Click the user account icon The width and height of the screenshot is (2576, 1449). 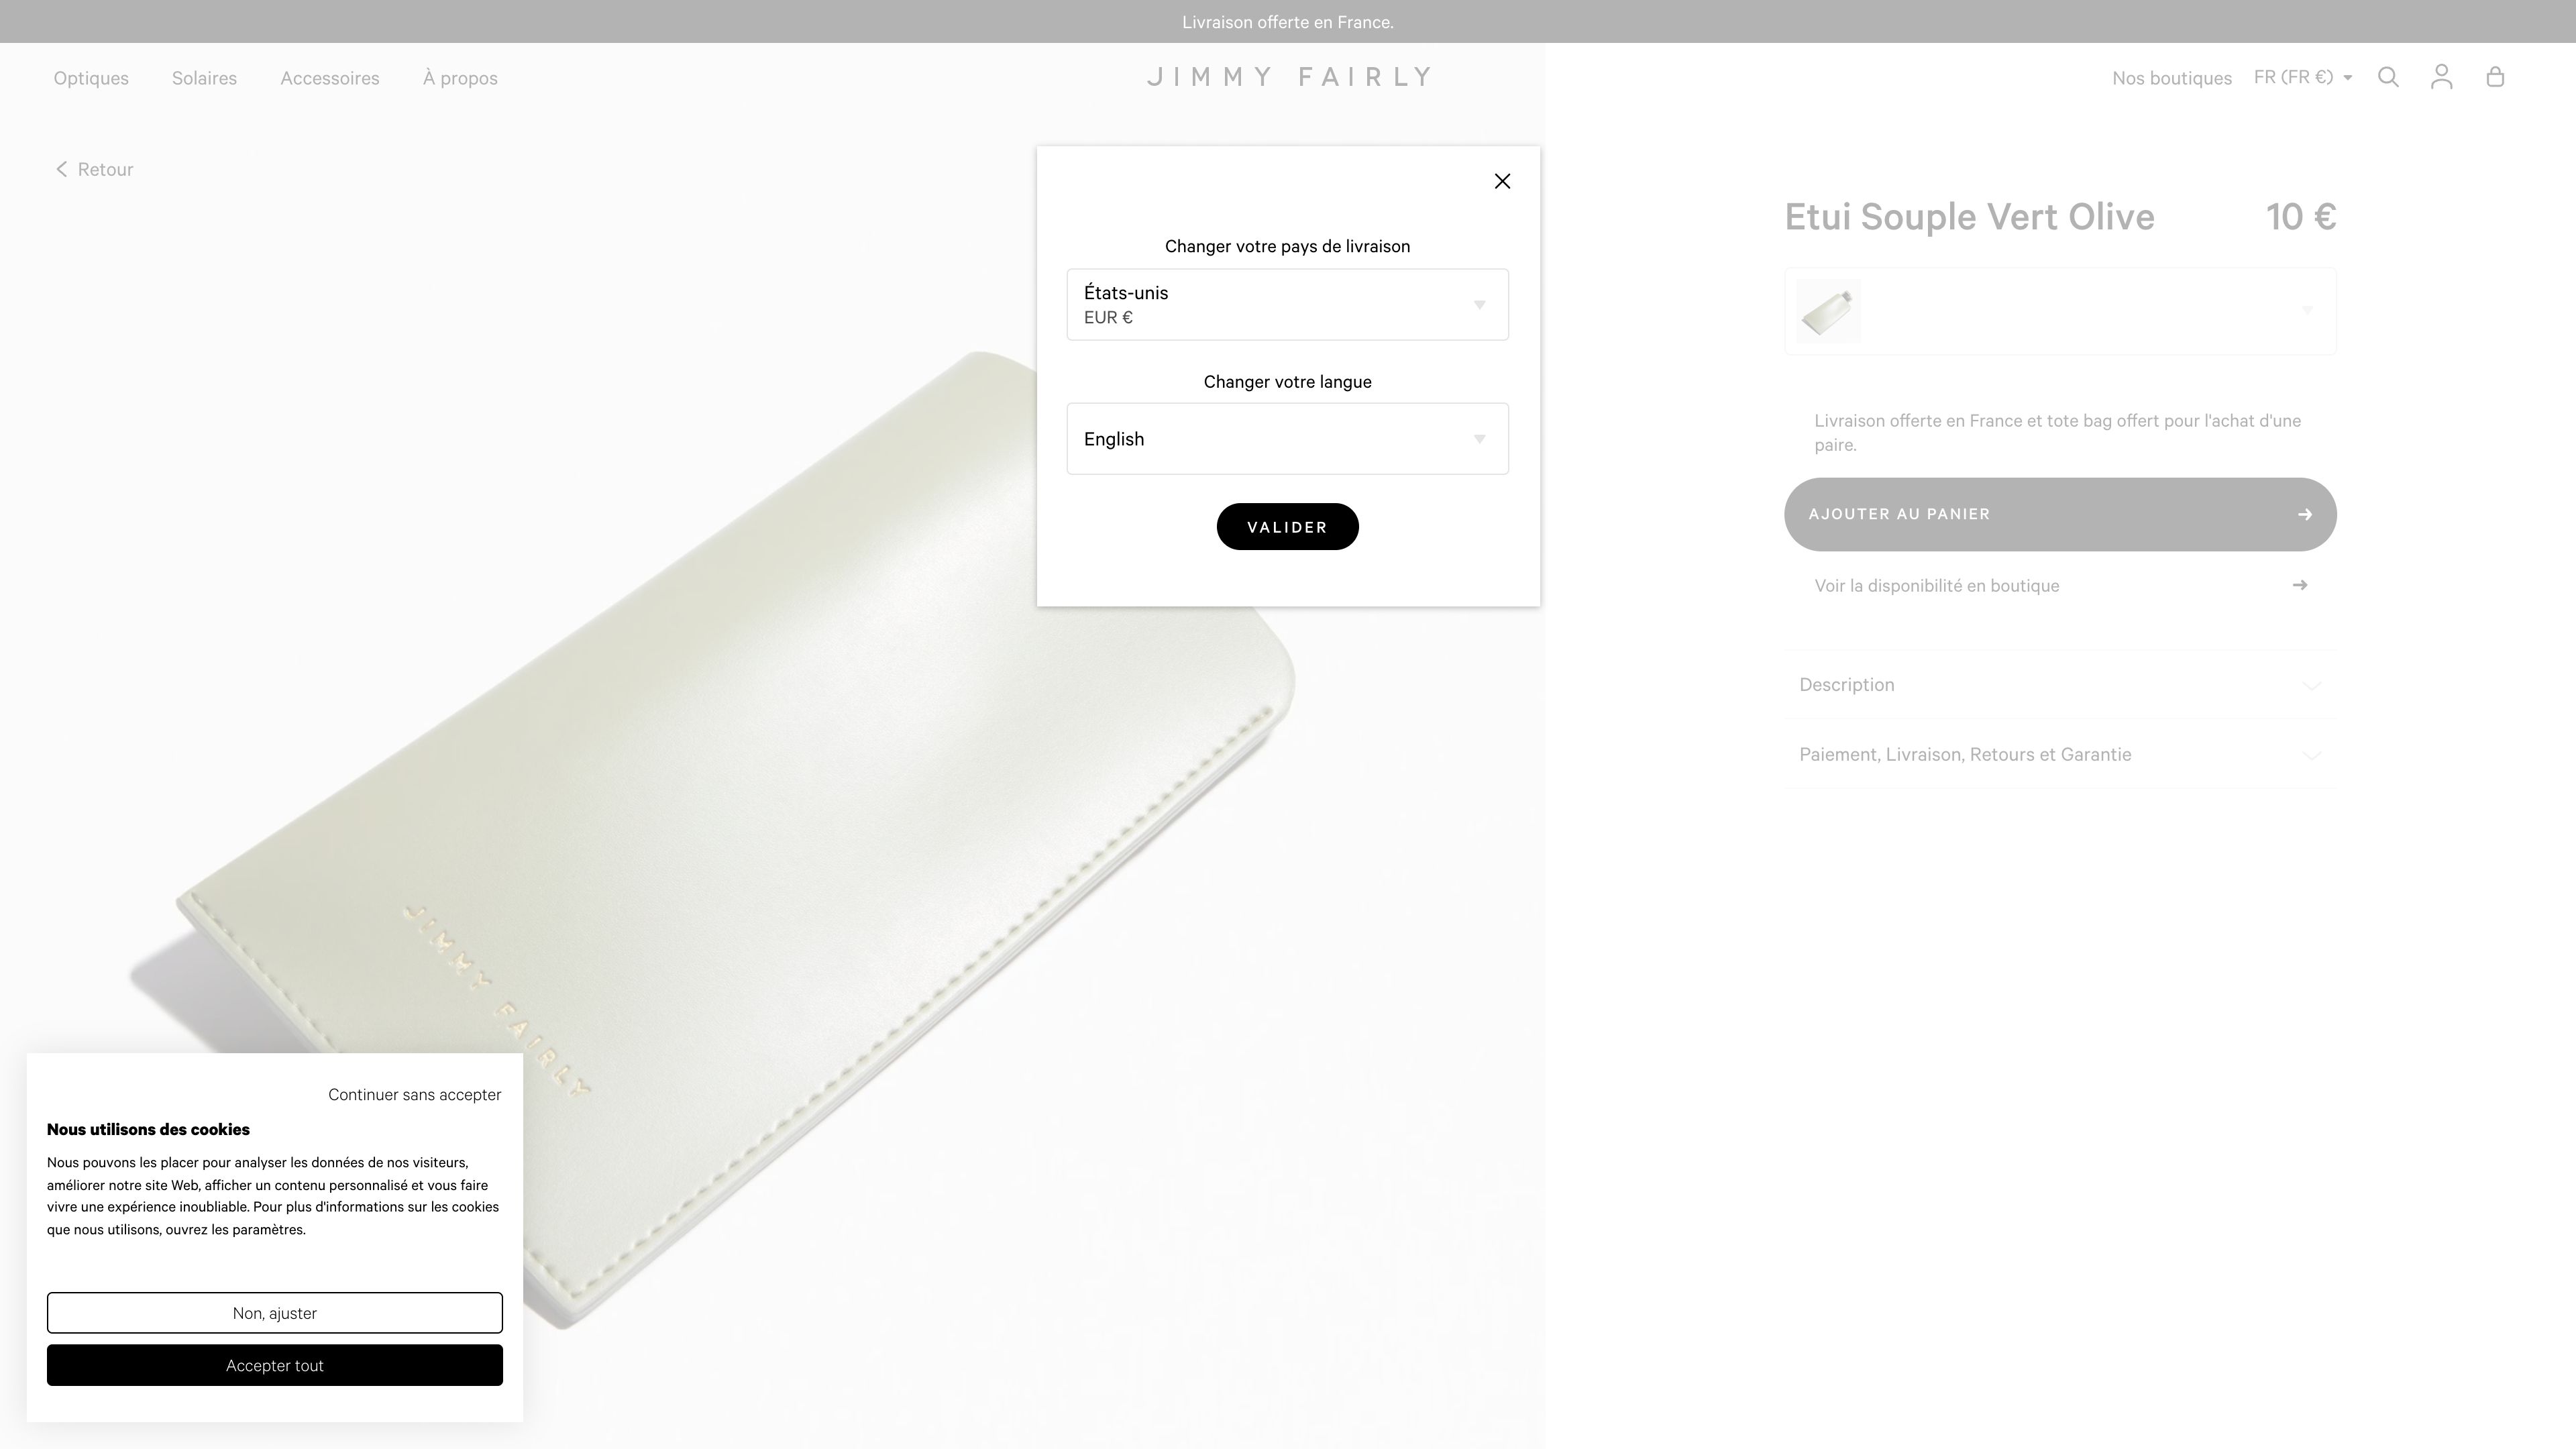tap(2442, 76)
